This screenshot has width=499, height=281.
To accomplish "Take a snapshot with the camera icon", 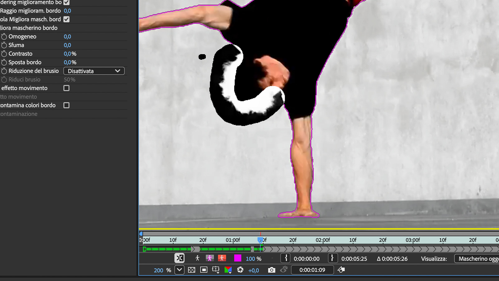I will pyautogui.click(x=272, y=270).
